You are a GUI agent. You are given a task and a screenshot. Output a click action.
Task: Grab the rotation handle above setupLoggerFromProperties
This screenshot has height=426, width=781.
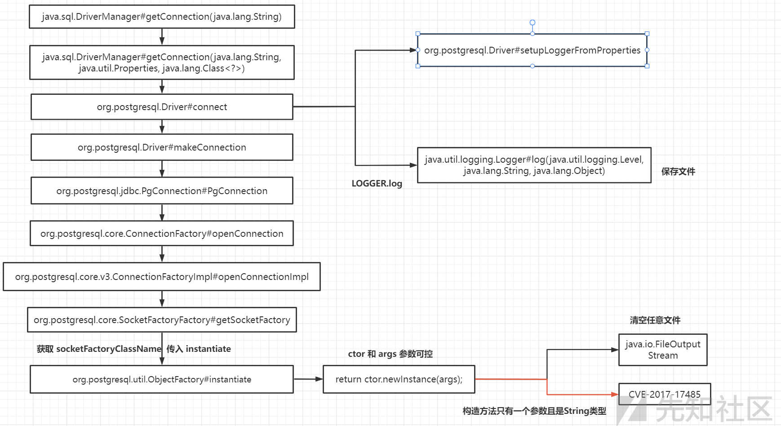(x=532, y=22)
